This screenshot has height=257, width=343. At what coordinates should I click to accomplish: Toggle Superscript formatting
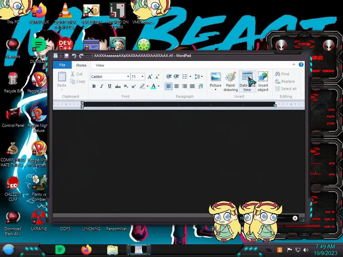point(134,86)
